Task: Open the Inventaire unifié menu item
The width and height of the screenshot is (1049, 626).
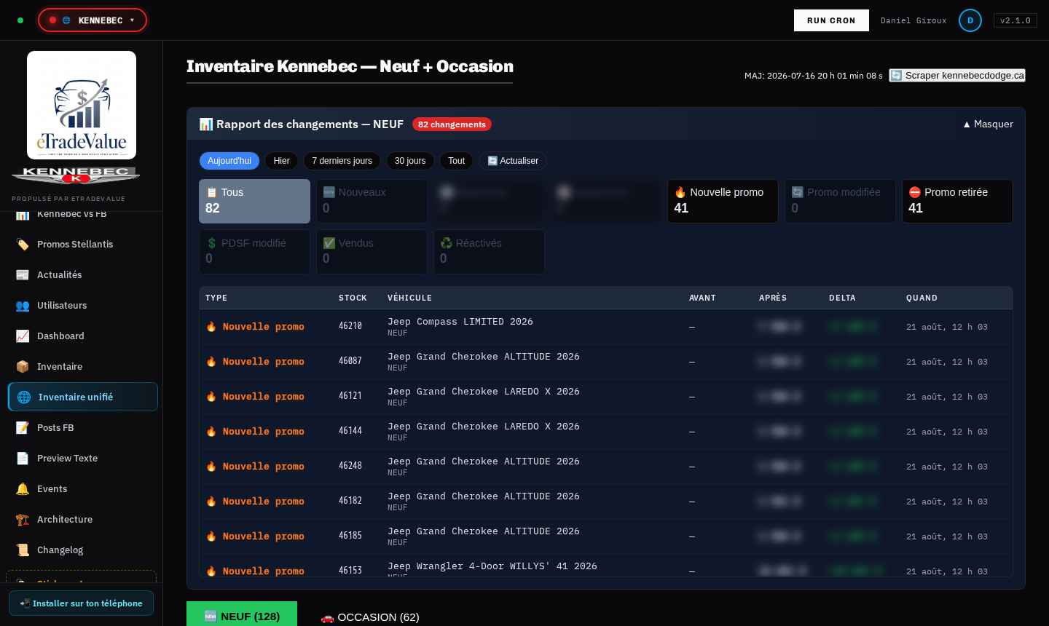Action: [x=83, y=397]
